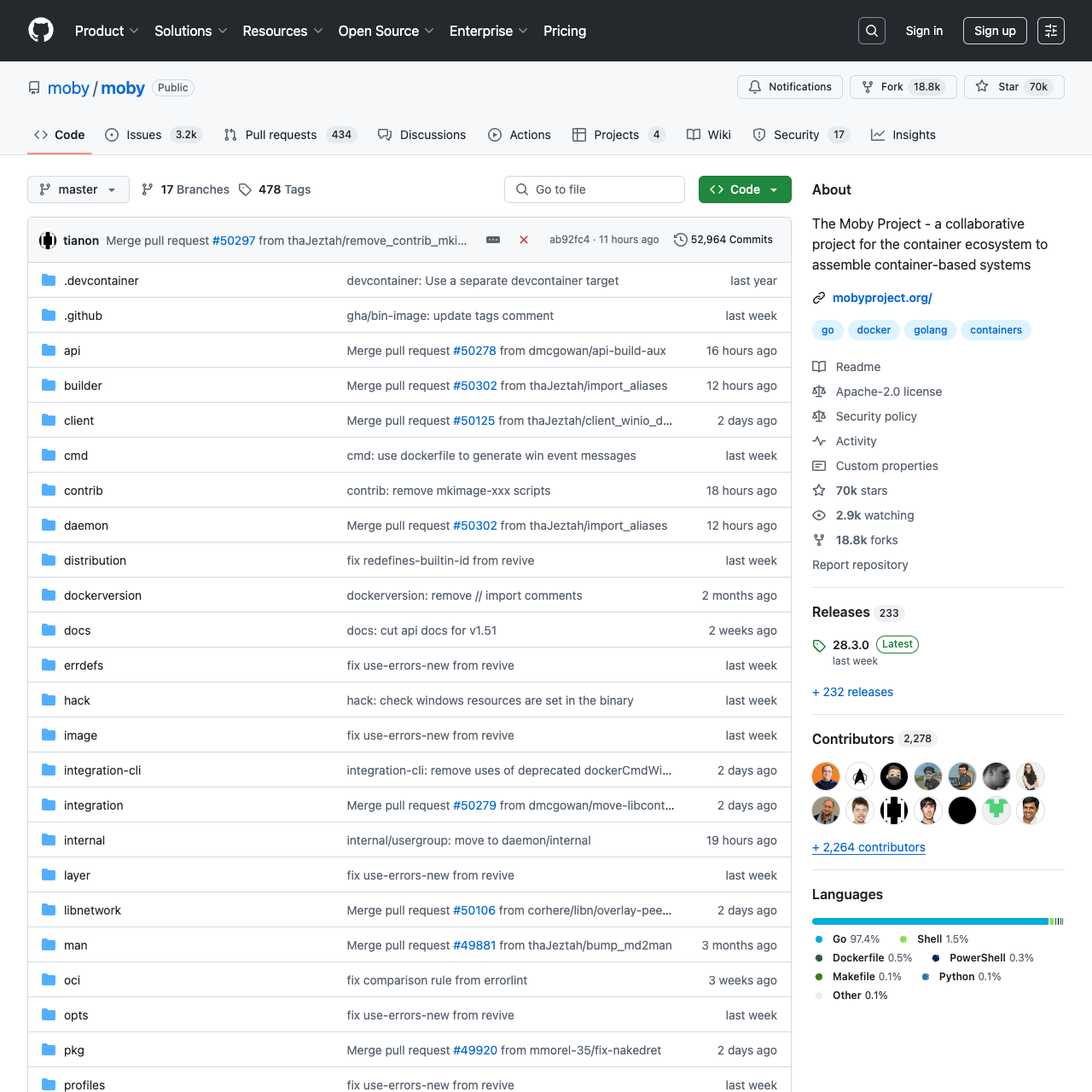Viewport: 1092px width, 1092px height.
Task: Switch to the Issues tab
Action: click(152, 135)
